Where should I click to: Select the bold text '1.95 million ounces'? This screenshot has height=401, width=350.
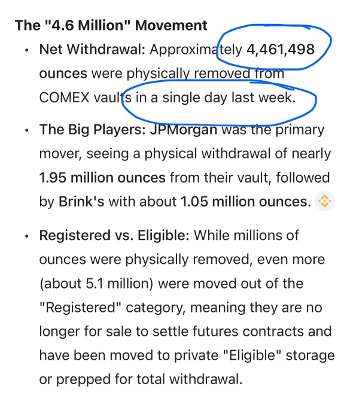(102, 178)
